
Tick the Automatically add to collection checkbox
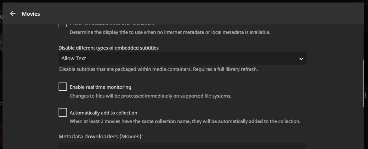click(63, 112)
